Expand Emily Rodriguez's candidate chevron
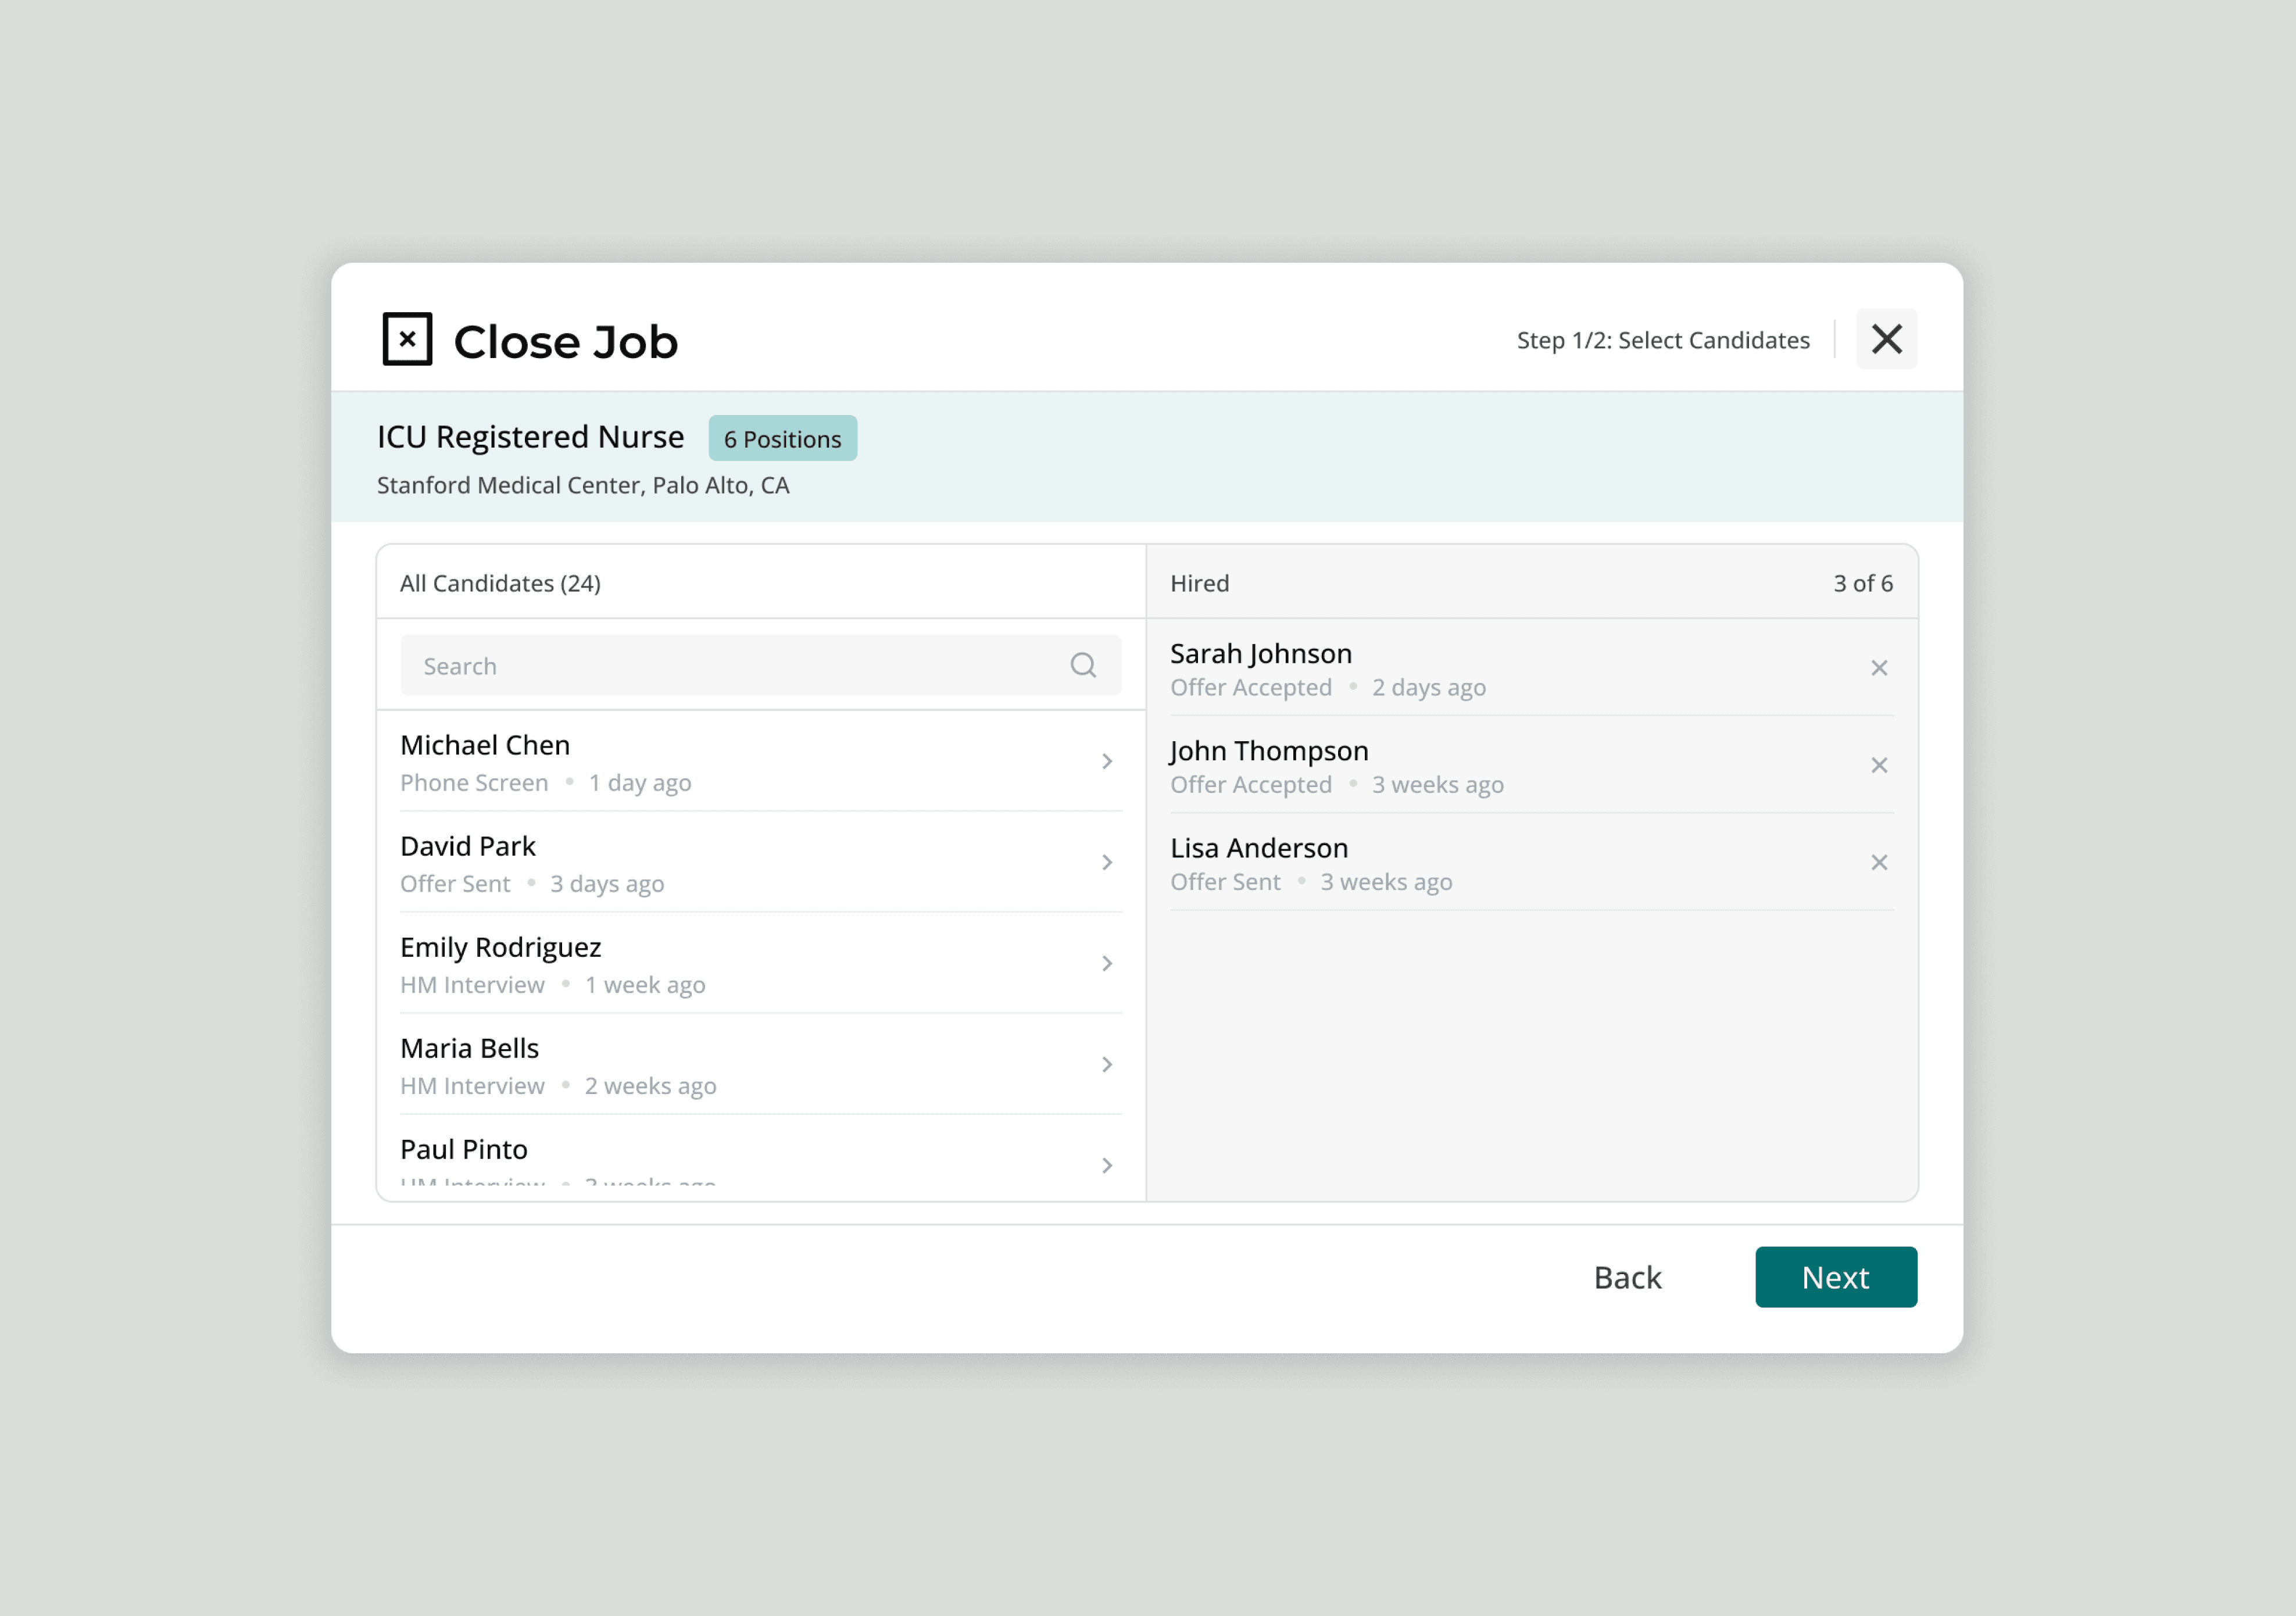Image resolution: width=2296 pixels, height=1616 pixels. pyautogui.click(x=1107, y=963)
